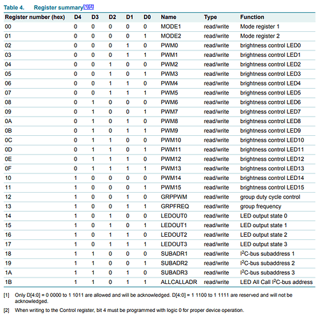
Task: Click footnote [1] text about allowed D[4:0] values
Action: [x=154, y=298]
